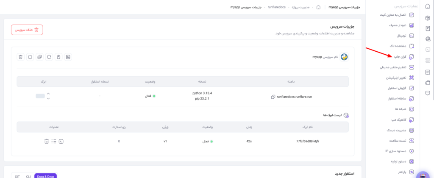Click ری استارت column header
Screen dimensions: 434x178
coord(119,127)
